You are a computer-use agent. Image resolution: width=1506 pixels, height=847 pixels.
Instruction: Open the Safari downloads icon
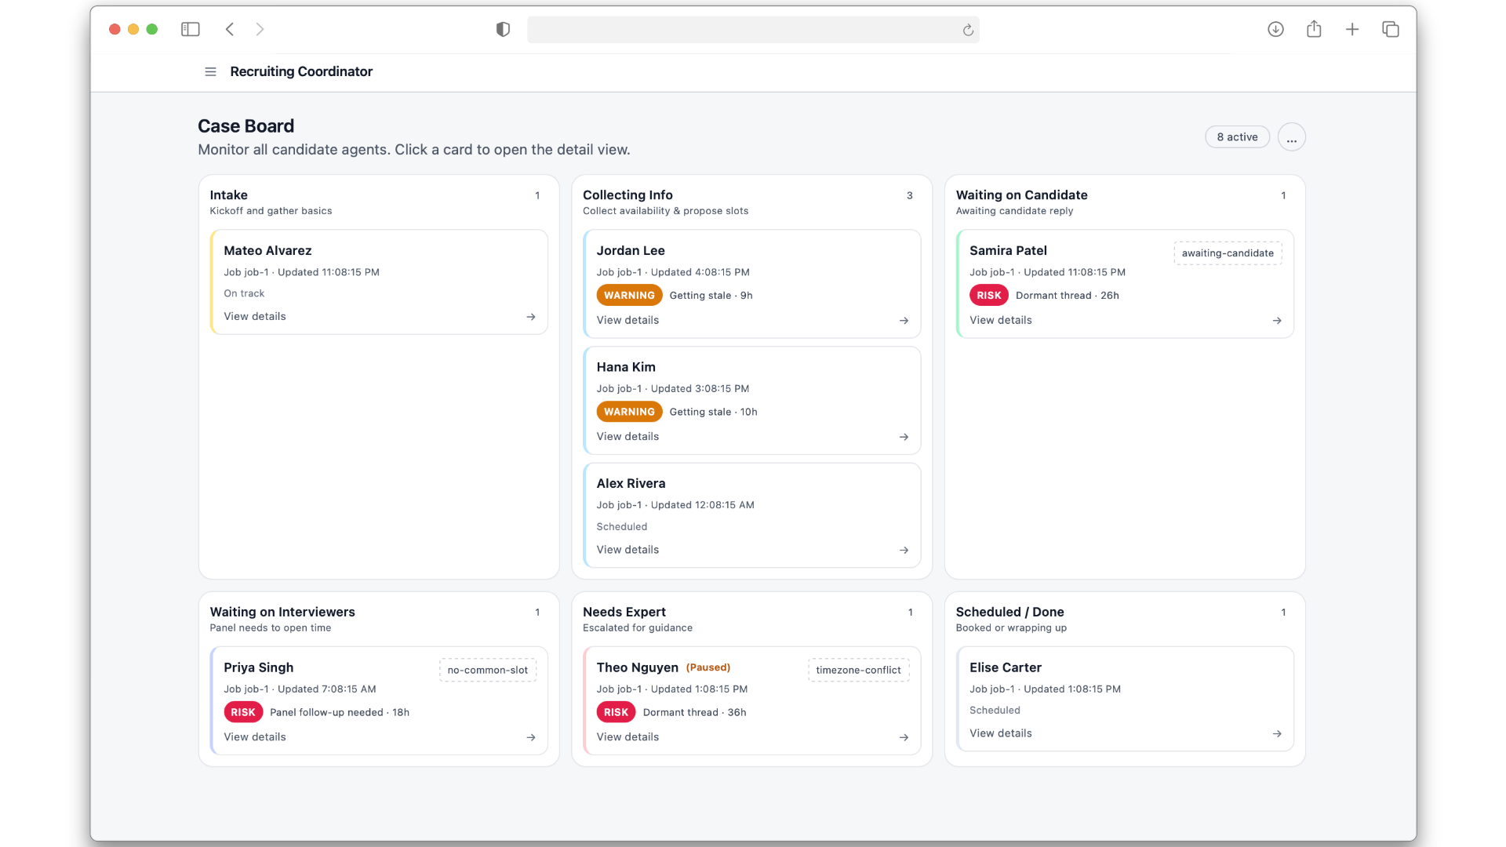click(1275, 29)
